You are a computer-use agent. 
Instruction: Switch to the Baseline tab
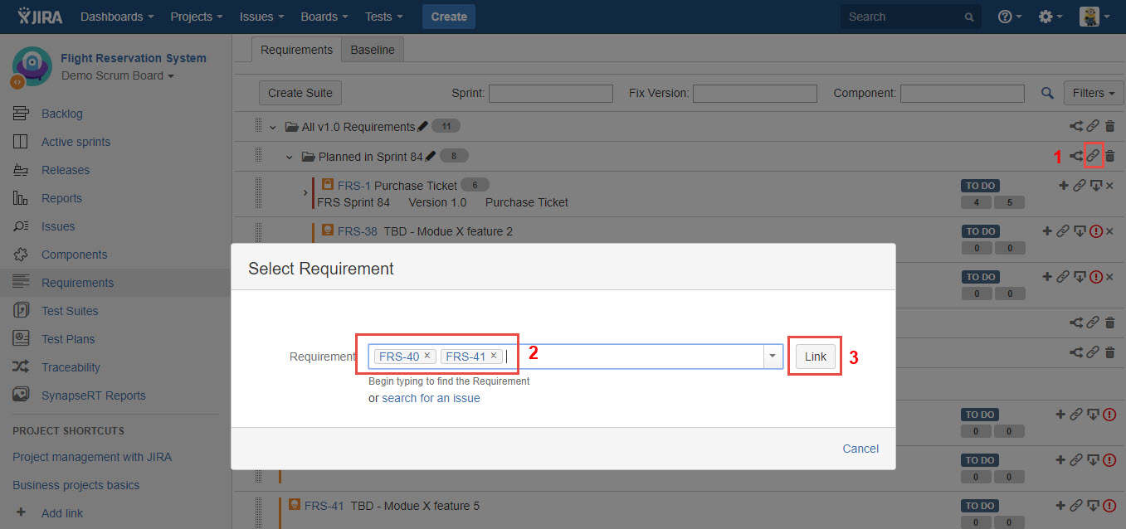pyautogui.click(x=373, y=50)
